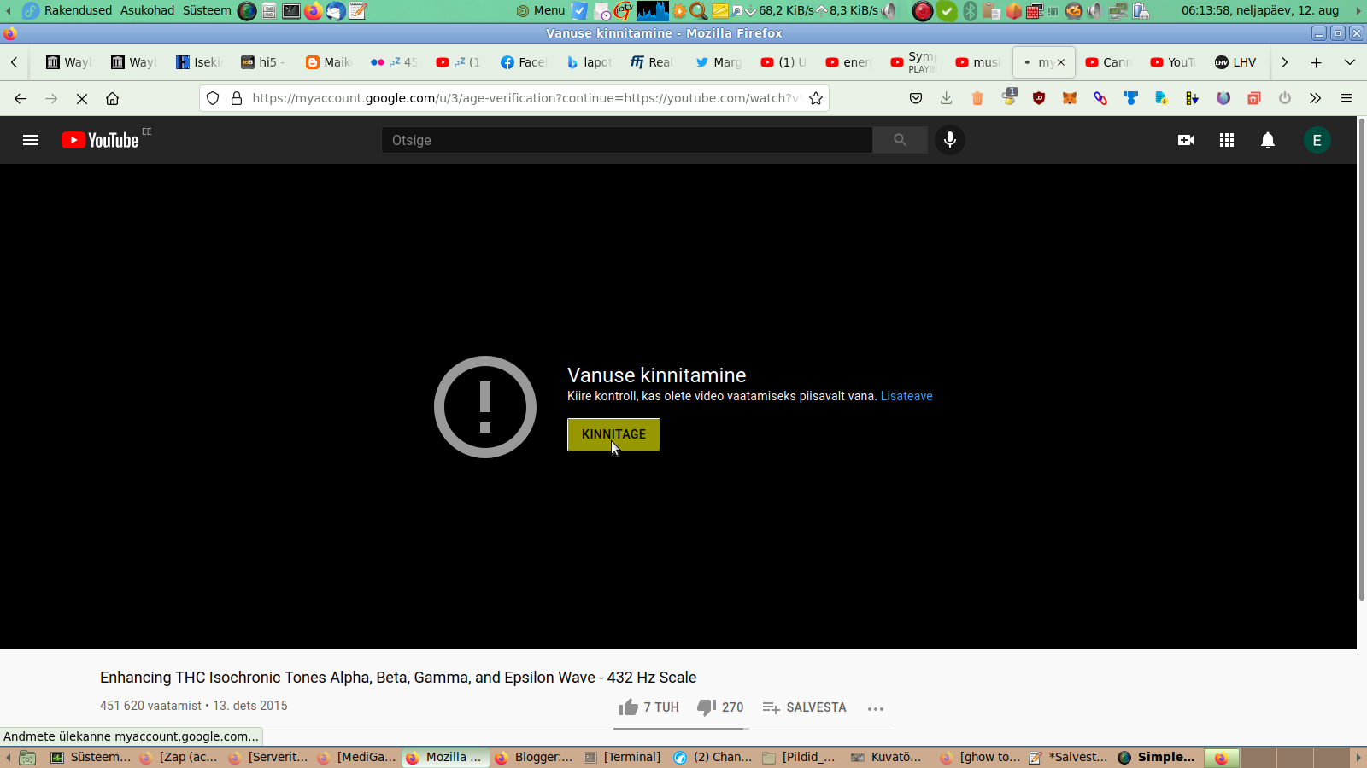This screenshot has height=768, width=1367.
Task: Switch to the hi5 tab
Action: tap(263, 62)
